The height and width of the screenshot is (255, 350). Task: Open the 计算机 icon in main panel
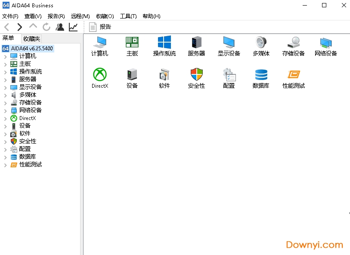(99, 46)
